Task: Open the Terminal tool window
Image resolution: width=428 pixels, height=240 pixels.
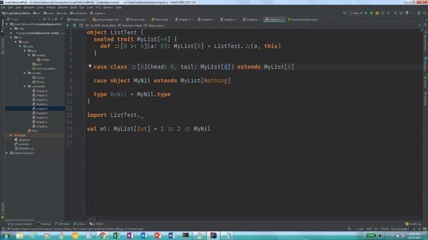Action: coord(44,224)
